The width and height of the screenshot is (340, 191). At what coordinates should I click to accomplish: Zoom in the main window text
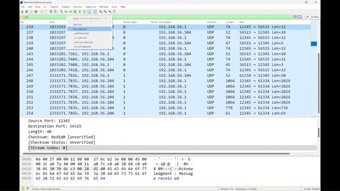[x=100, y=12]
